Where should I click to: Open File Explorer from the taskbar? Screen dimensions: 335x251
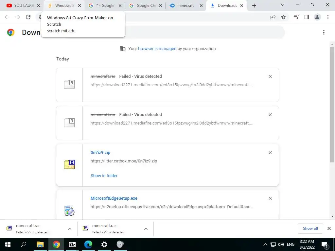(x=40, y=244)
